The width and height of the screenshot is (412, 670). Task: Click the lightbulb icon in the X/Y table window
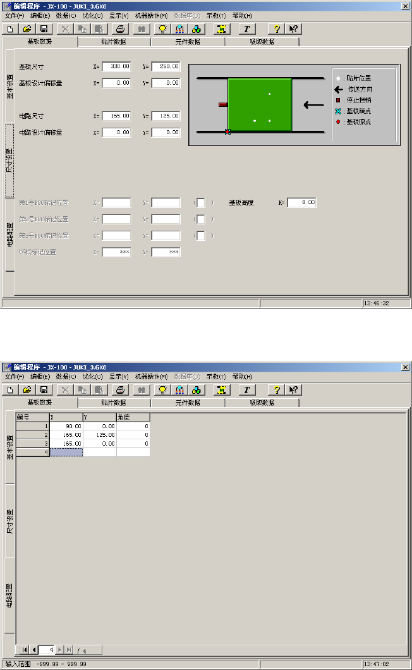pos(162,390)
